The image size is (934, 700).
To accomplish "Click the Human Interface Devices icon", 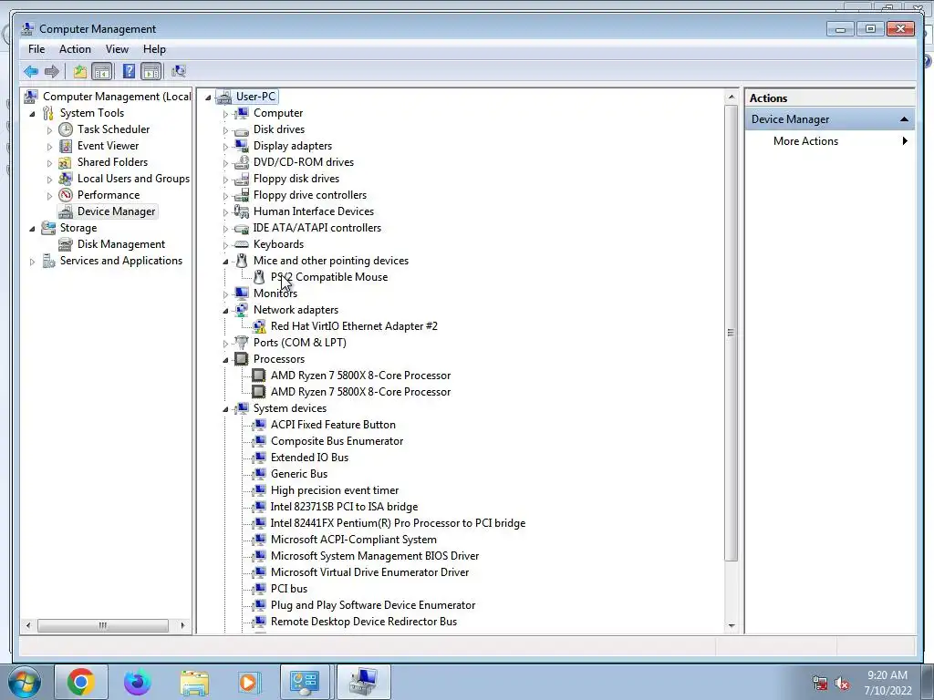I will coord(241,211).
